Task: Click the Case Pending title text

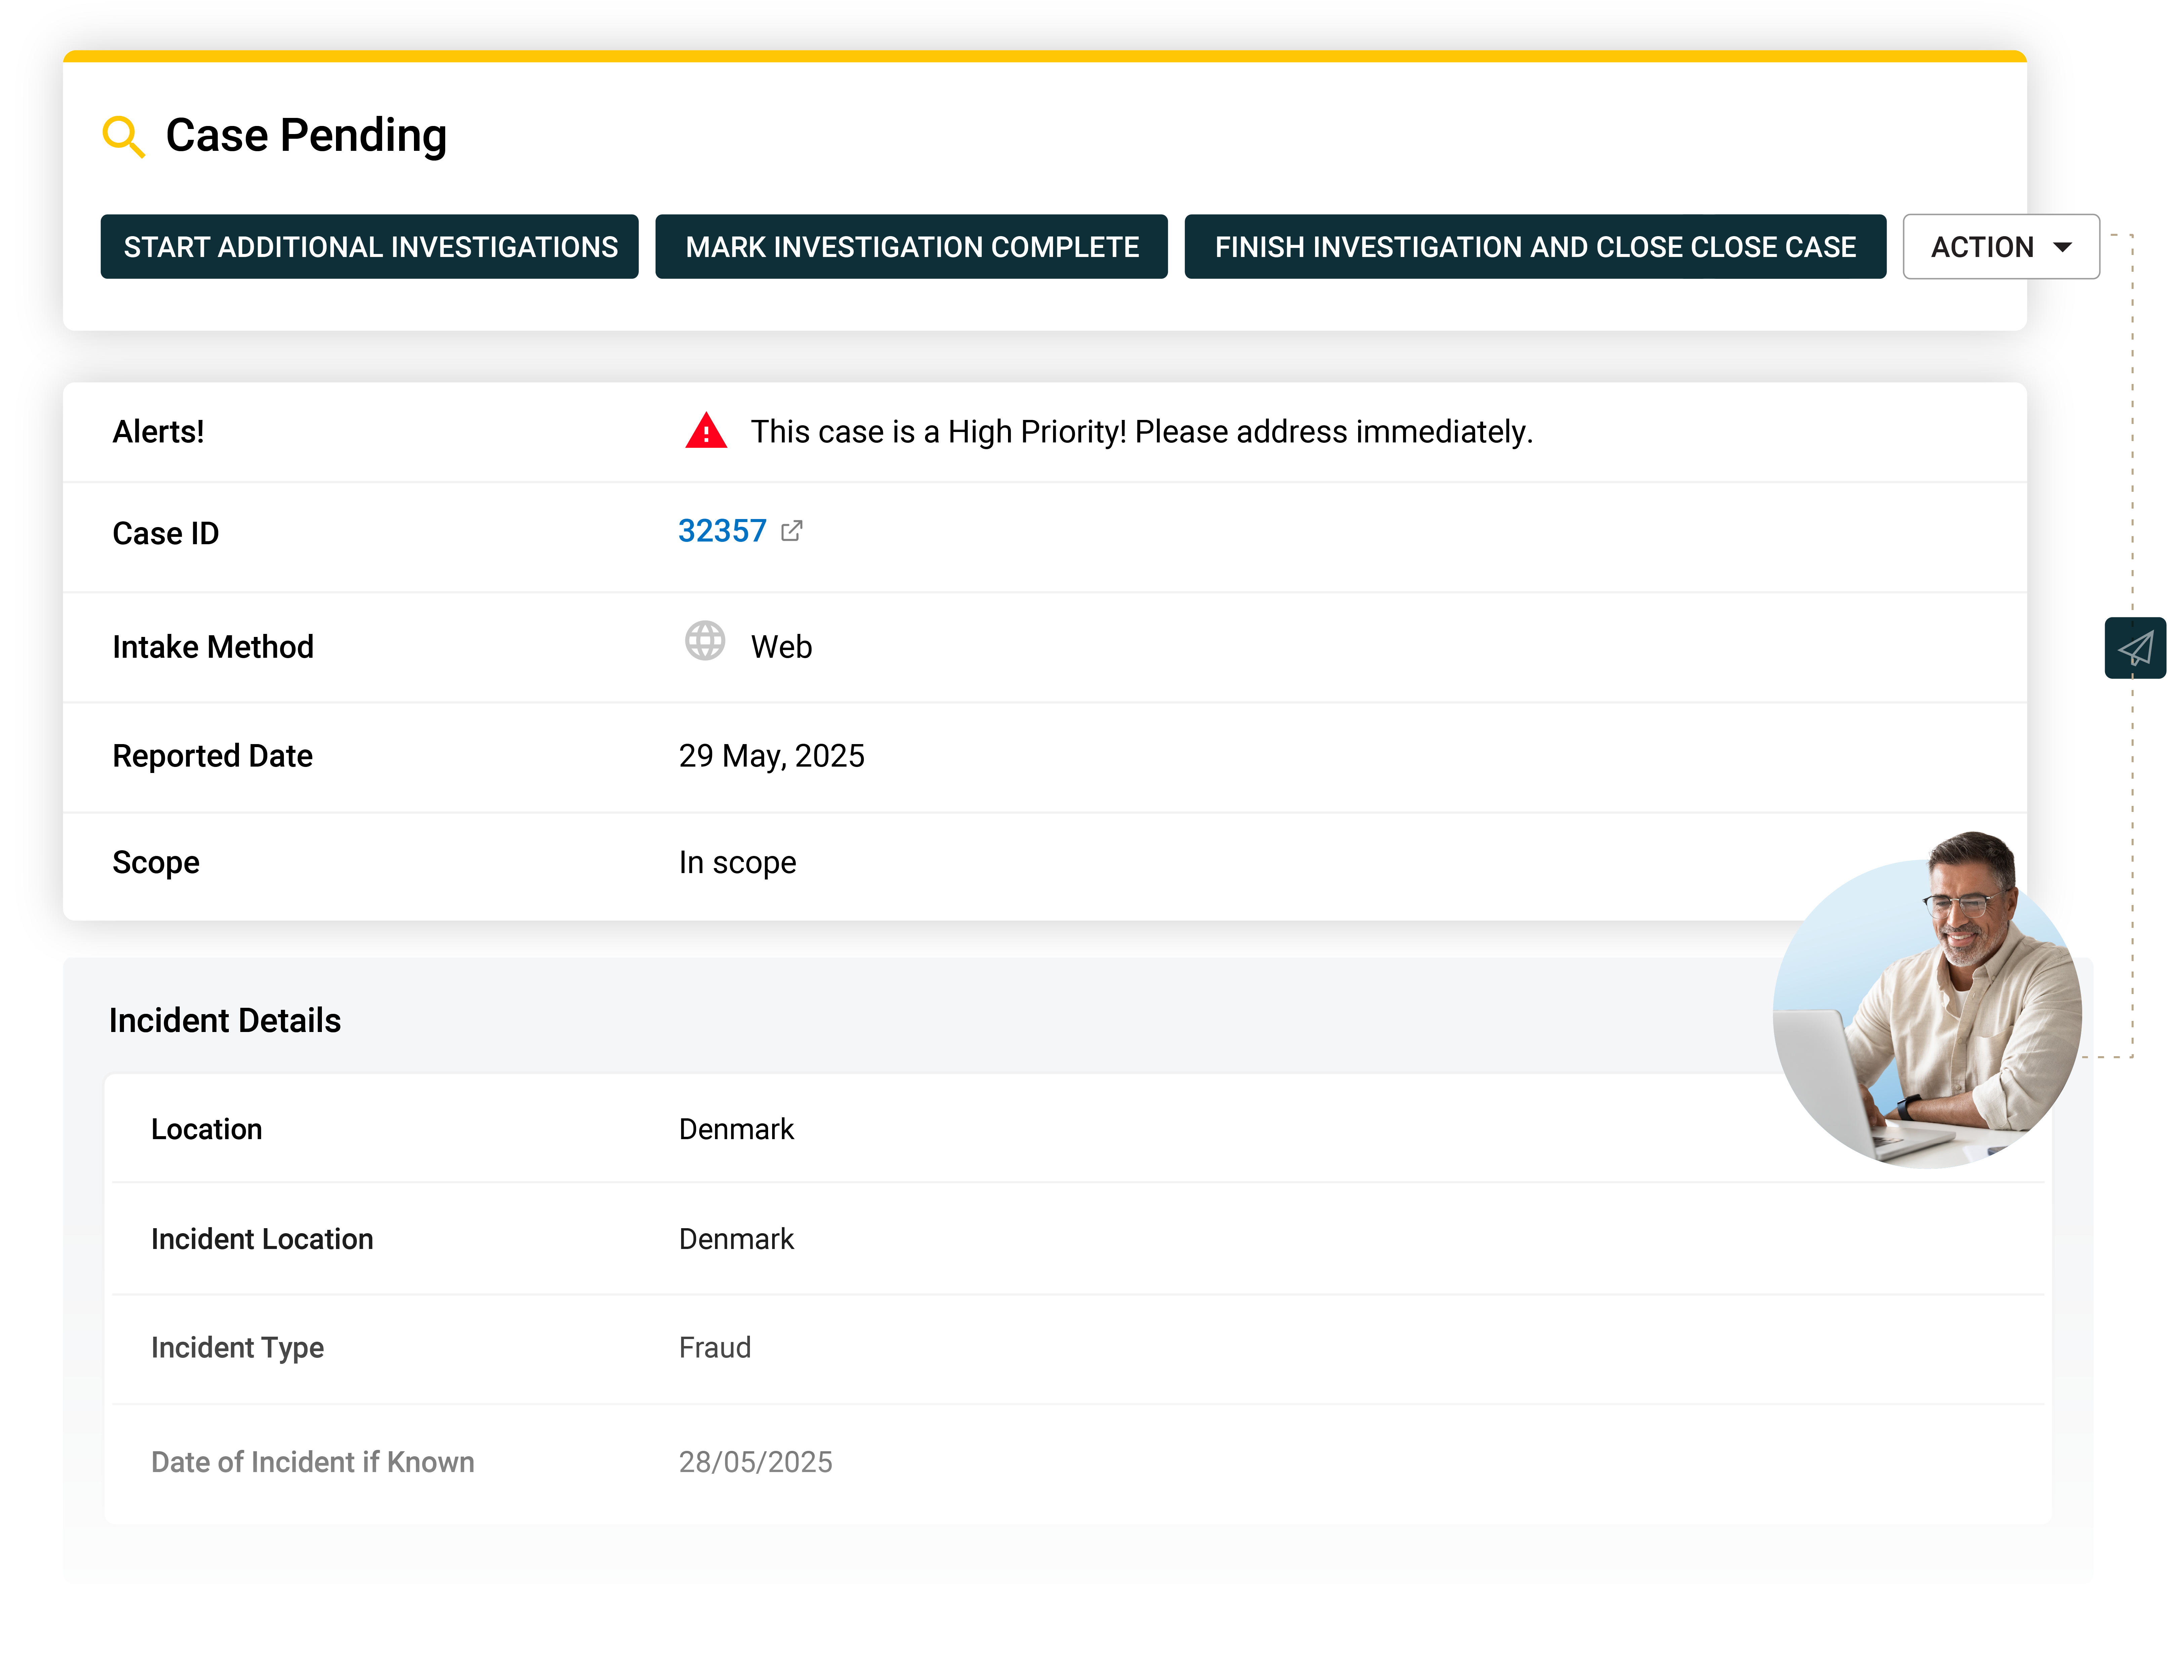Action: click(306, 136)
